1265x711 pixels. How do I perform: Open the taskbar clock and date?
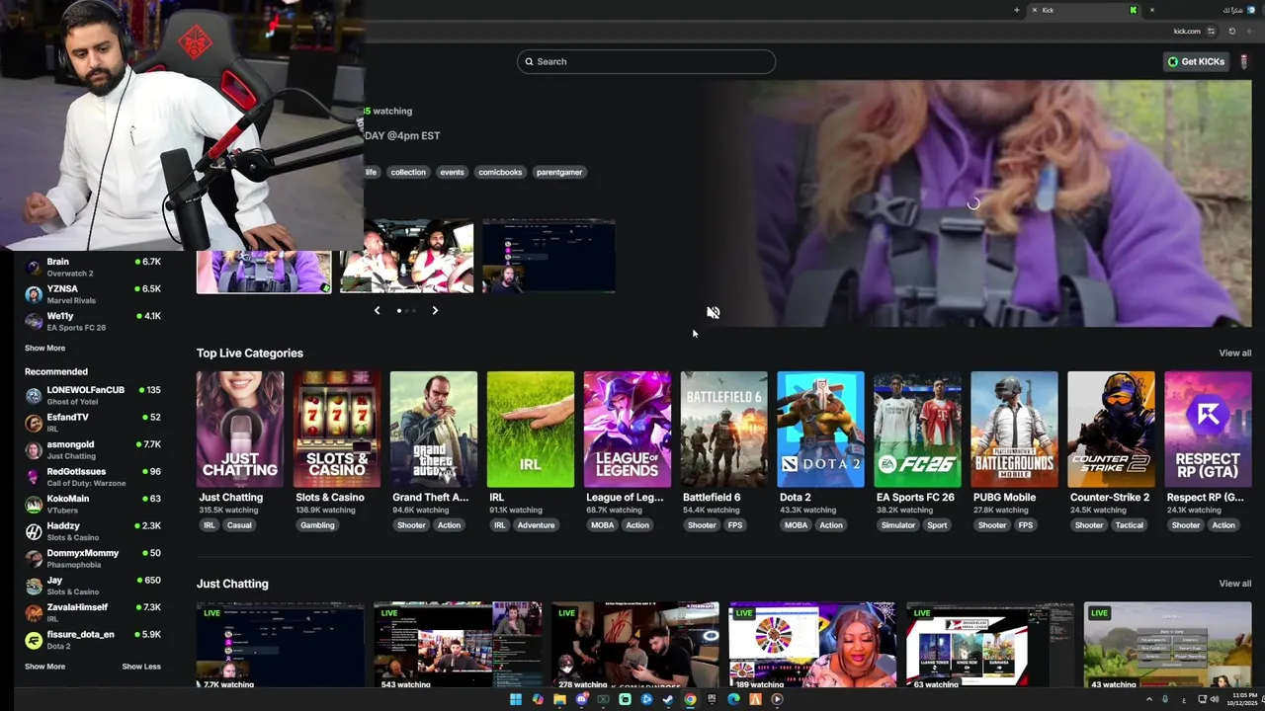pyautogui.click(x=1244, y=699)
